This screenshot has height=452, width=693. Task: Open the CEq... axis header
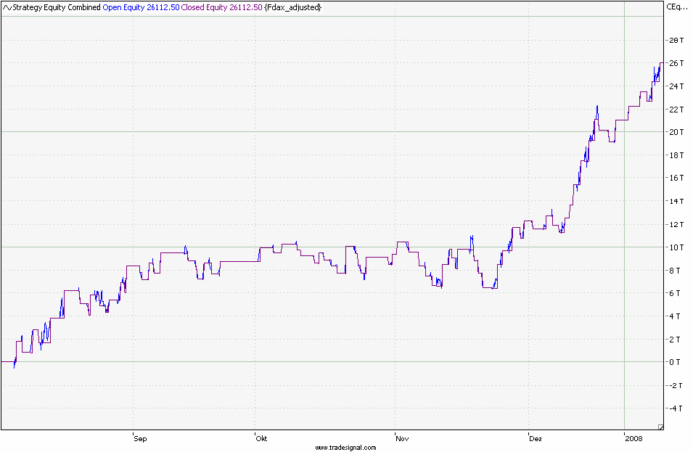pos(676,7)
